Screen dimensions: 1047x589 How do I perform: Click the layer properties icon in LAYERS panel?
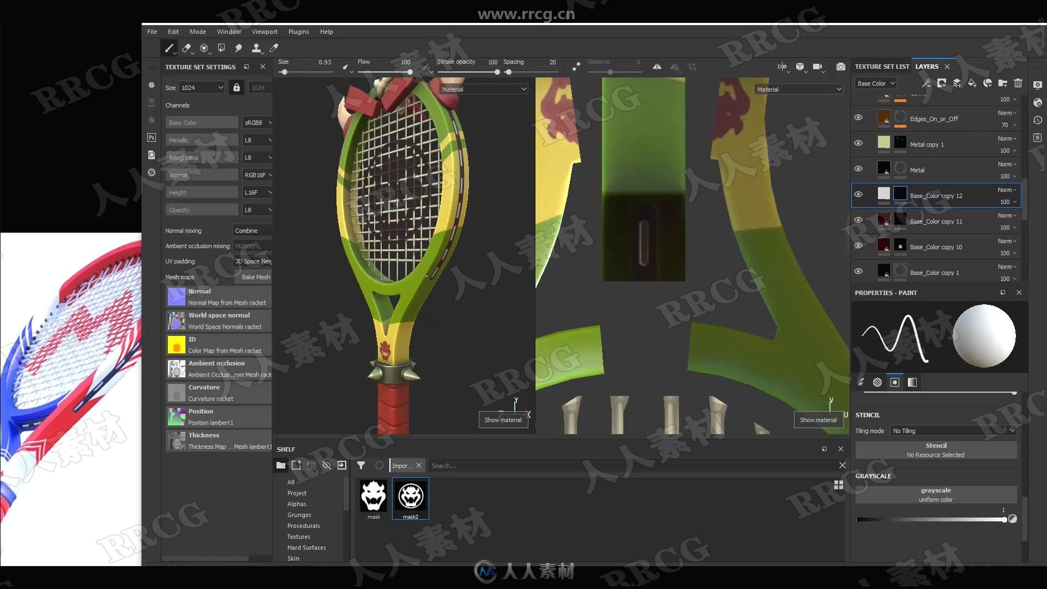[1038, 85]
